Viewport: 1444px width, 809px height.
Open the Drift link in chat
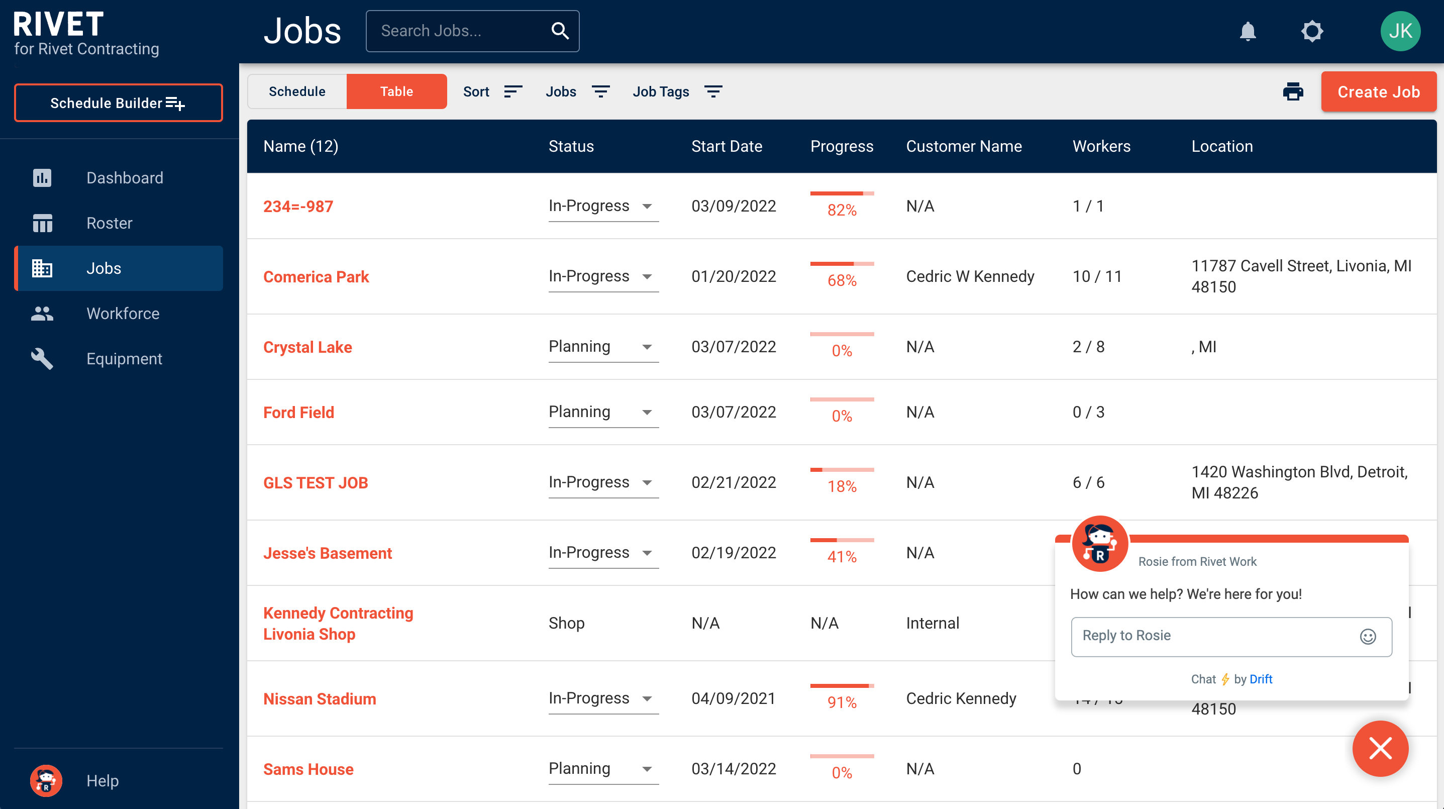click(x=1261, y=679)
